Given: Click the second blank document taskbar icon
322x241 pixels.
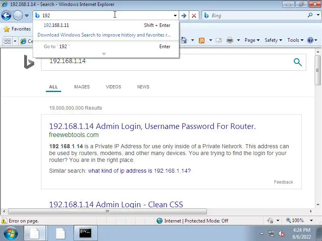Looking at the screenshot, I should (61, 233).
